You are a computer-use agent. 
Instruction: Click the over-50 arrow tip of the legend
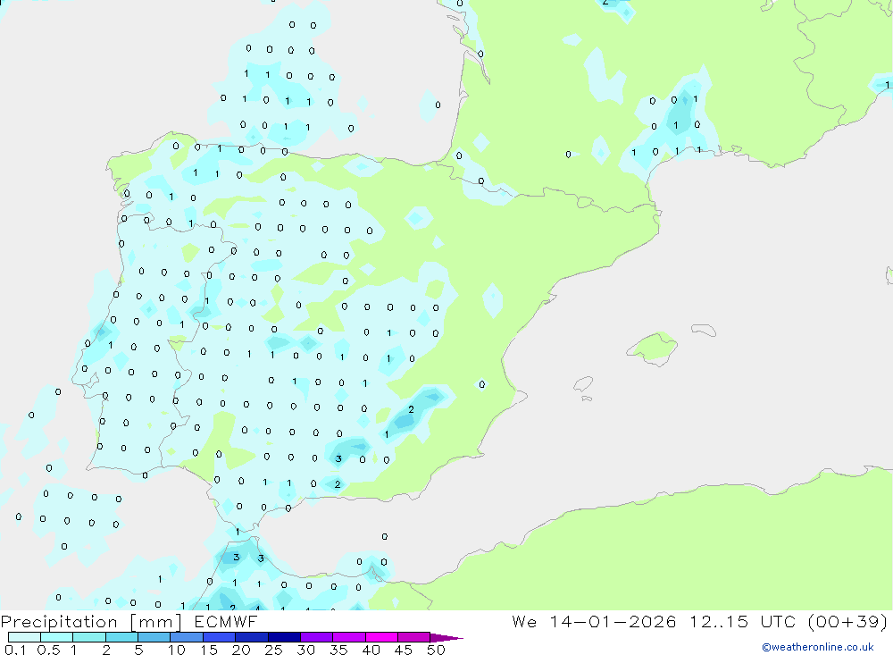click(x=446, y=638)
